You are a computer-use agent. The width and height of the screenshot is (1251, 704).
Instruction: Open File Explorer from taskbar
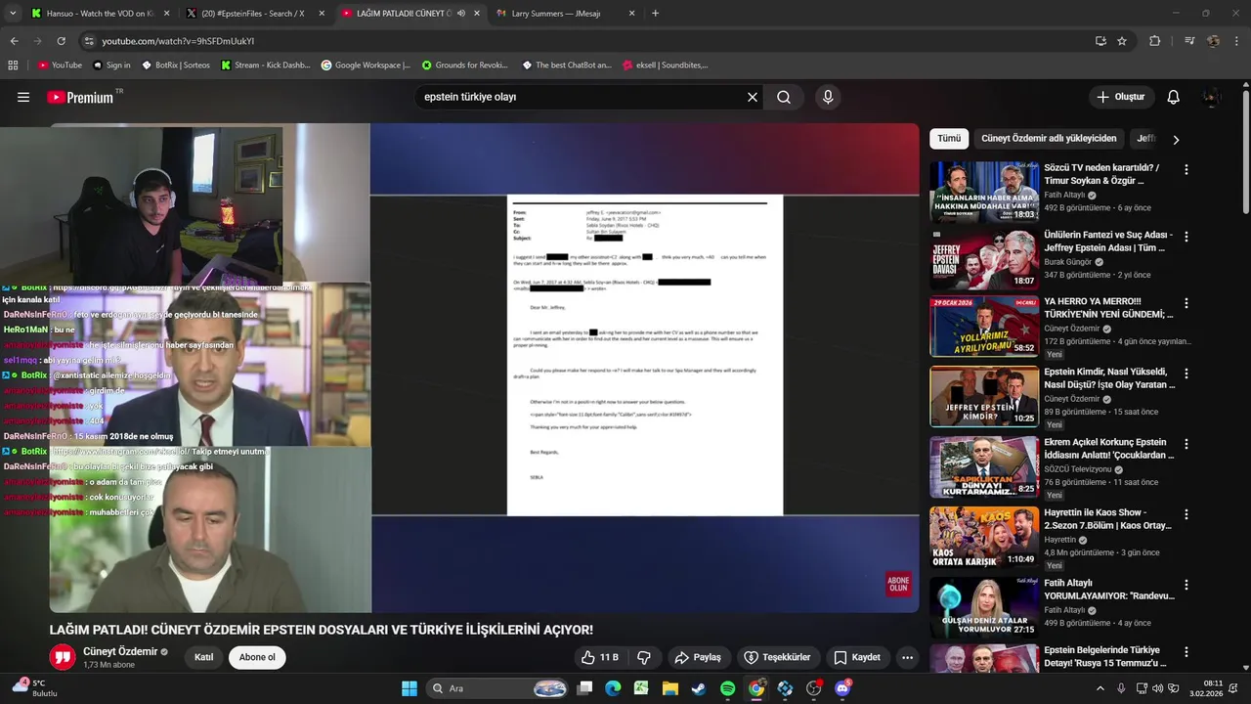(669, 688)
